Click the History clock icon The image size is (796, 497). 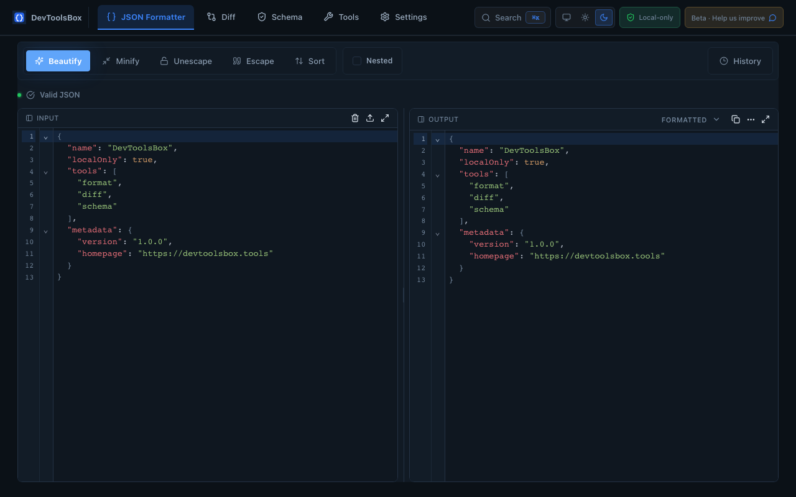(x=724, y=61)
